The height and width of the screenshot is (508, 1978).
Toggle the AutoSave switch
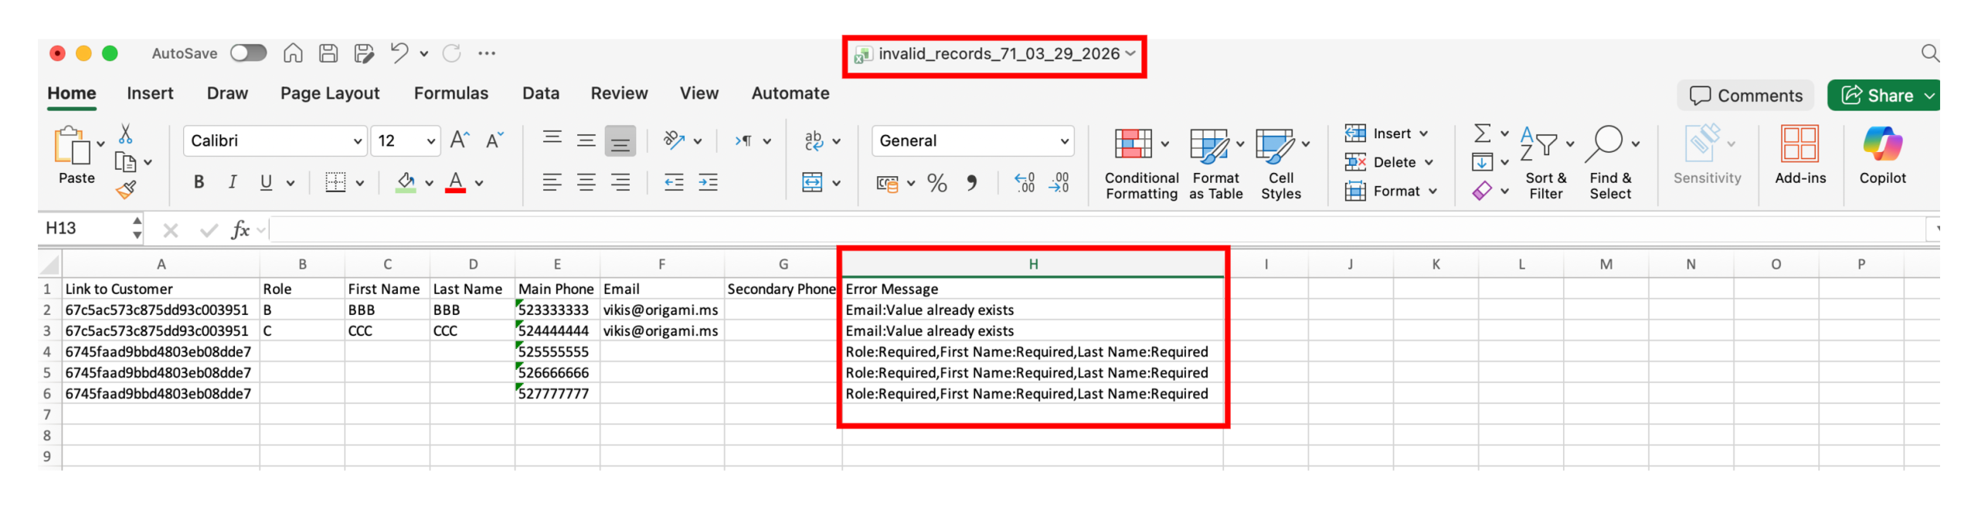coord(248,52)
